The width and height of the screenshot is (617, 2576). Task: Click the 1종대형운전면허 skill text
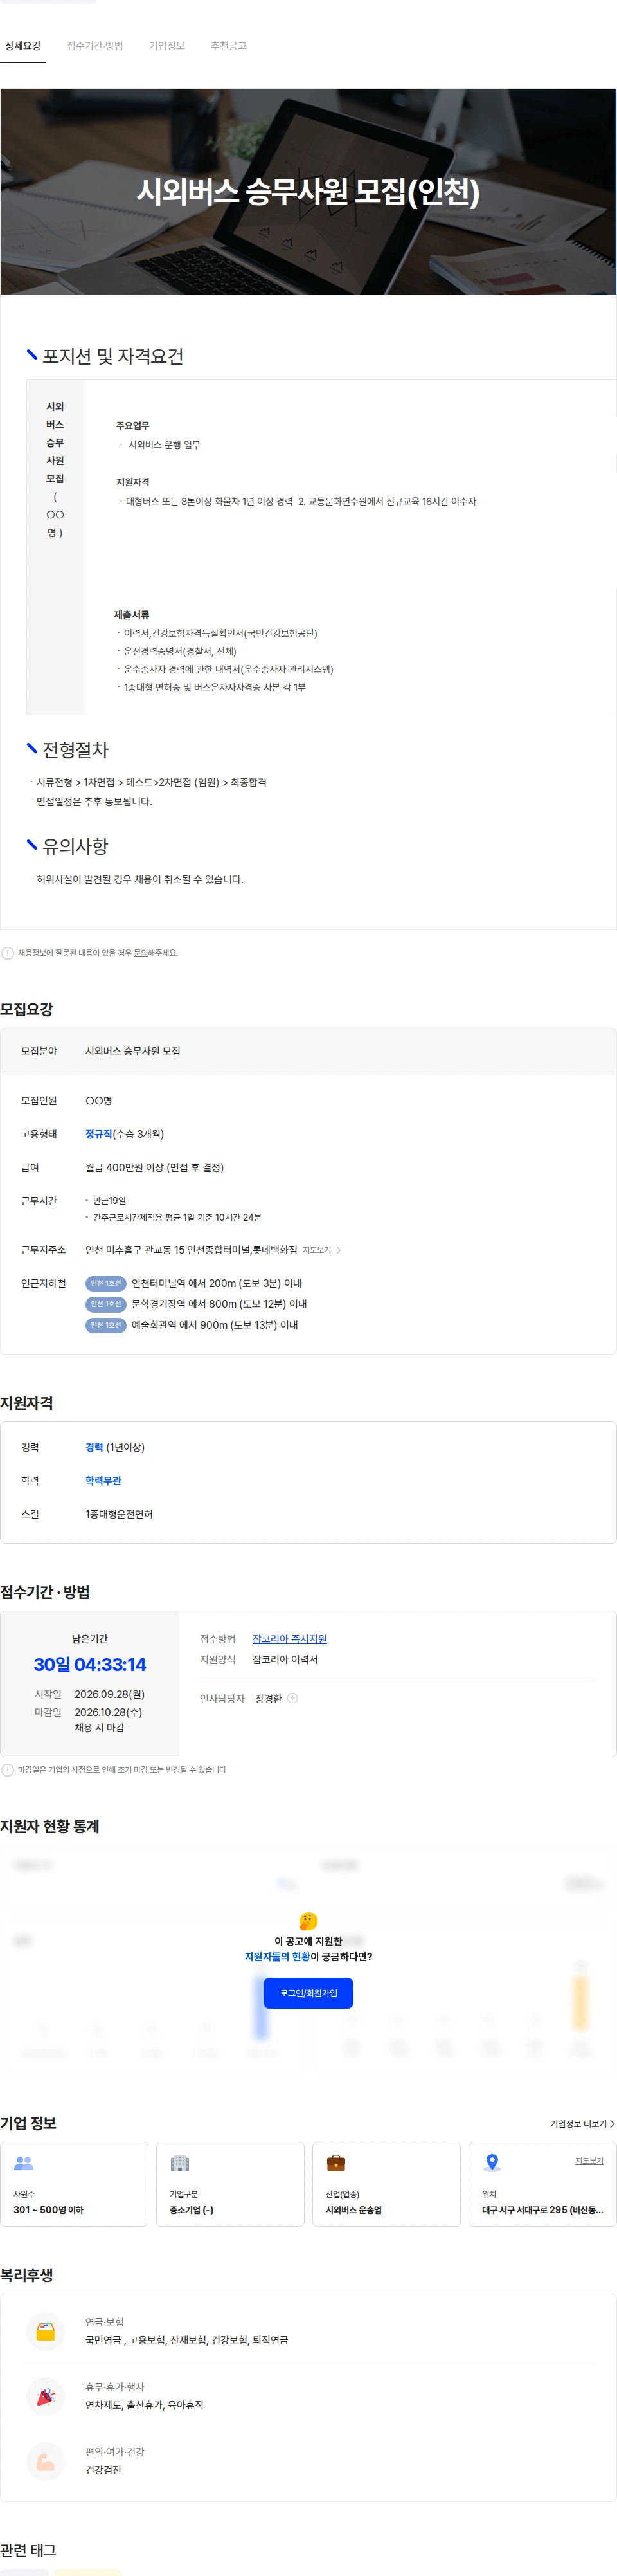pyautogui.click(x=119, y=1515)
